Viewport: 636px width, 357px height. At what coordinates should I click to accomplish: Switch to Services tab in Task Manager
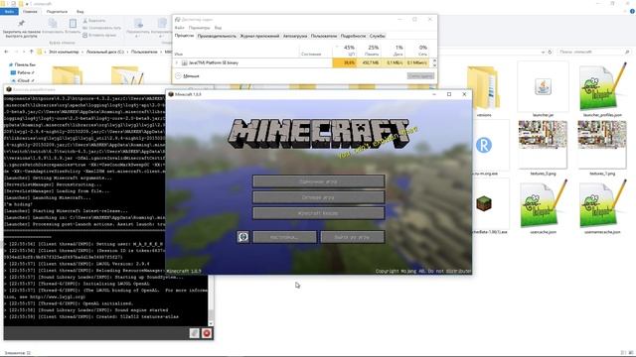pos(378,36)
